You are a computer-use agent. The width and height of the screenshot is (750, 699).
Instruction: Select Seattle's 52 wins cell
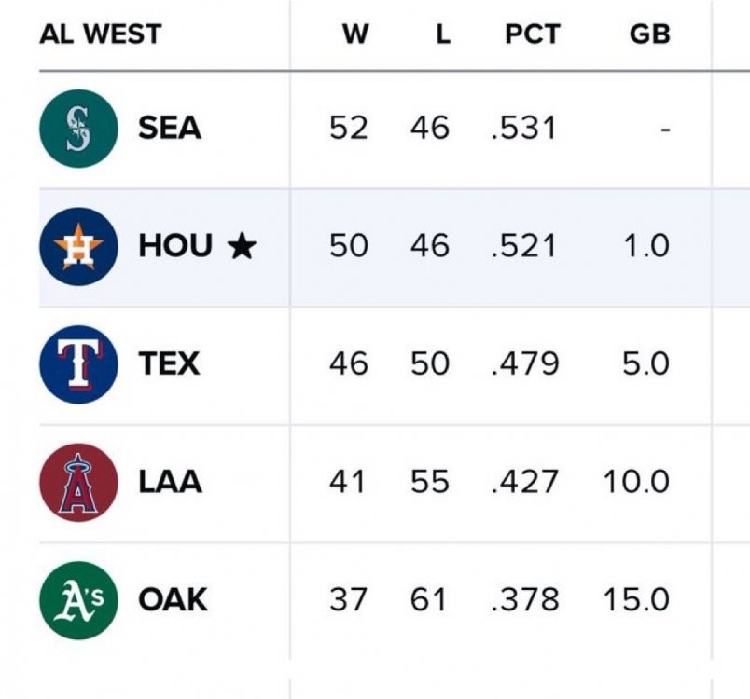(x=349, y=128)
